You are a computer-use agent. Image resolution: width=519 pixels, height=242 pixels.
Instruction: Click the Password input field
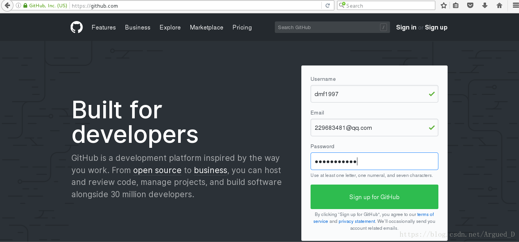[374, 161]
